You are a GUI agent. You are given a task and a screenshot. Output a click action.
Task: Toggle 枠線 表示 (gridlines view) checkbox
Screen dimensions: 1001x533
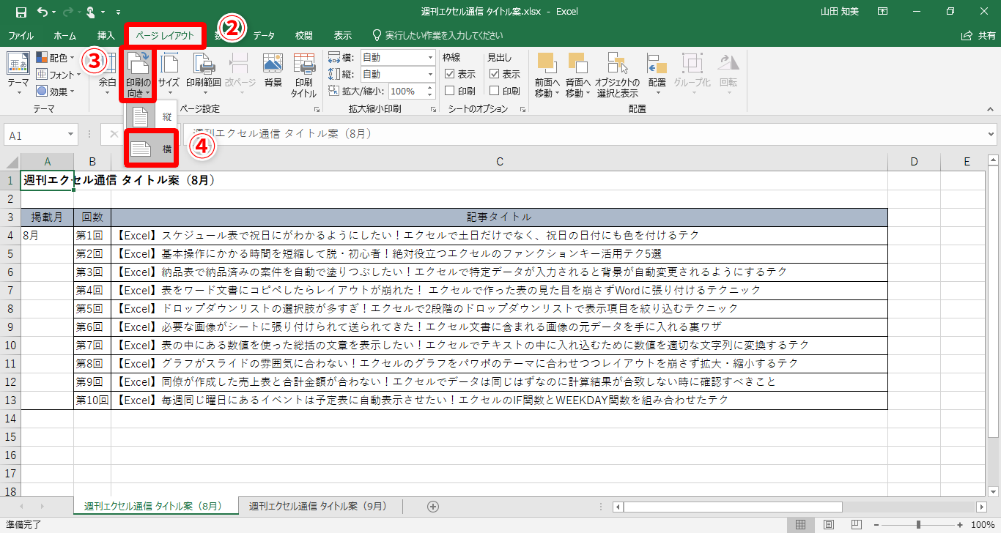click(450, 74)
